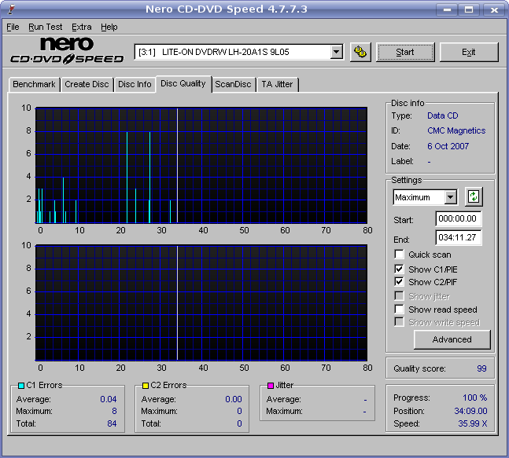
Task: Click the cyan C1 Errors legend swatch
Action: pyautogui.click(x=20, y=386)
